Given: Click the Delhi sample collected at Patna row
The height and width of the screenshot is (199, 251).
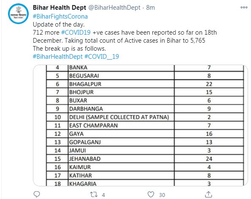Looking at the screenshot, I should (145, 117).
